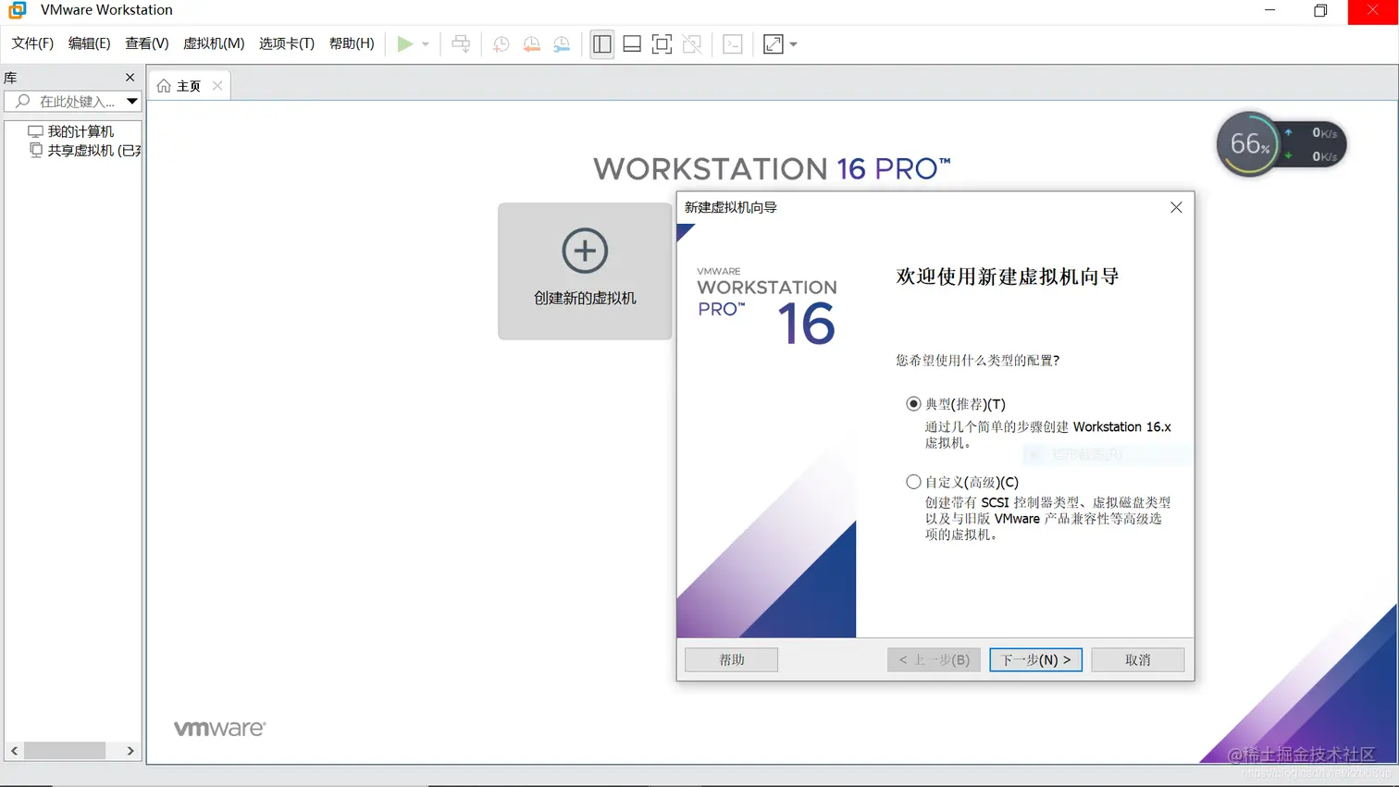The height and width of the screenshot is (787, 1399).
Task: Click the send Ctrl+Alt+Del toolbar icon
Action: tap(461, 43)
